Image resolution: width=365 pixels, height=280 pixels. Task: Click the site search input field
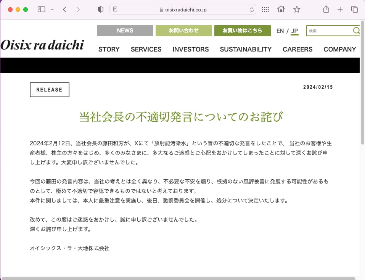330,31
